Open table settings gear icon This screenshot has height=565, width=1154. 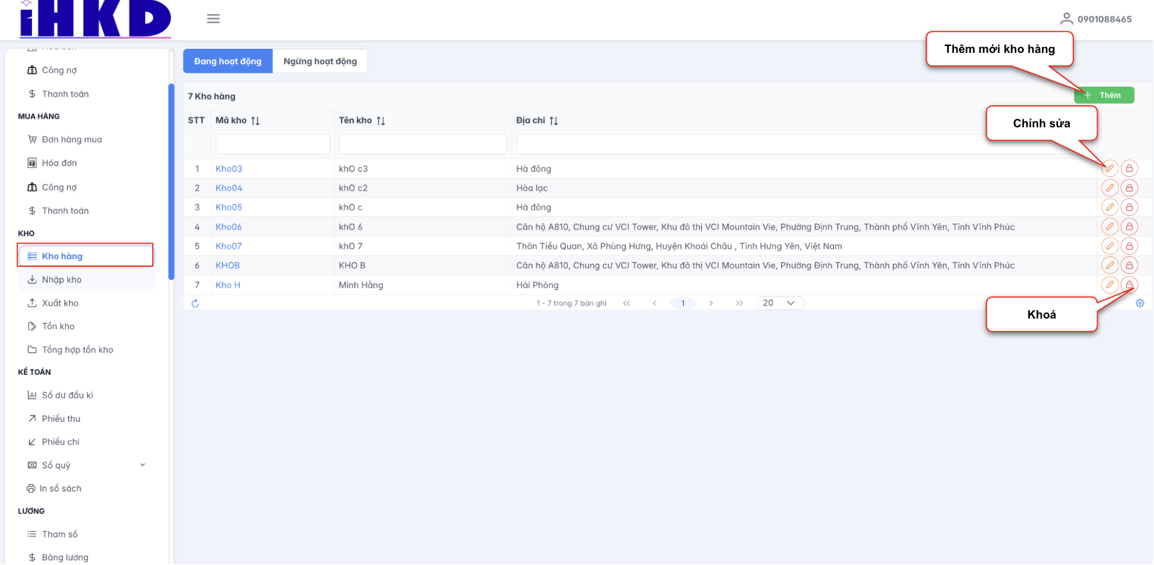[x=1139, y=303]
